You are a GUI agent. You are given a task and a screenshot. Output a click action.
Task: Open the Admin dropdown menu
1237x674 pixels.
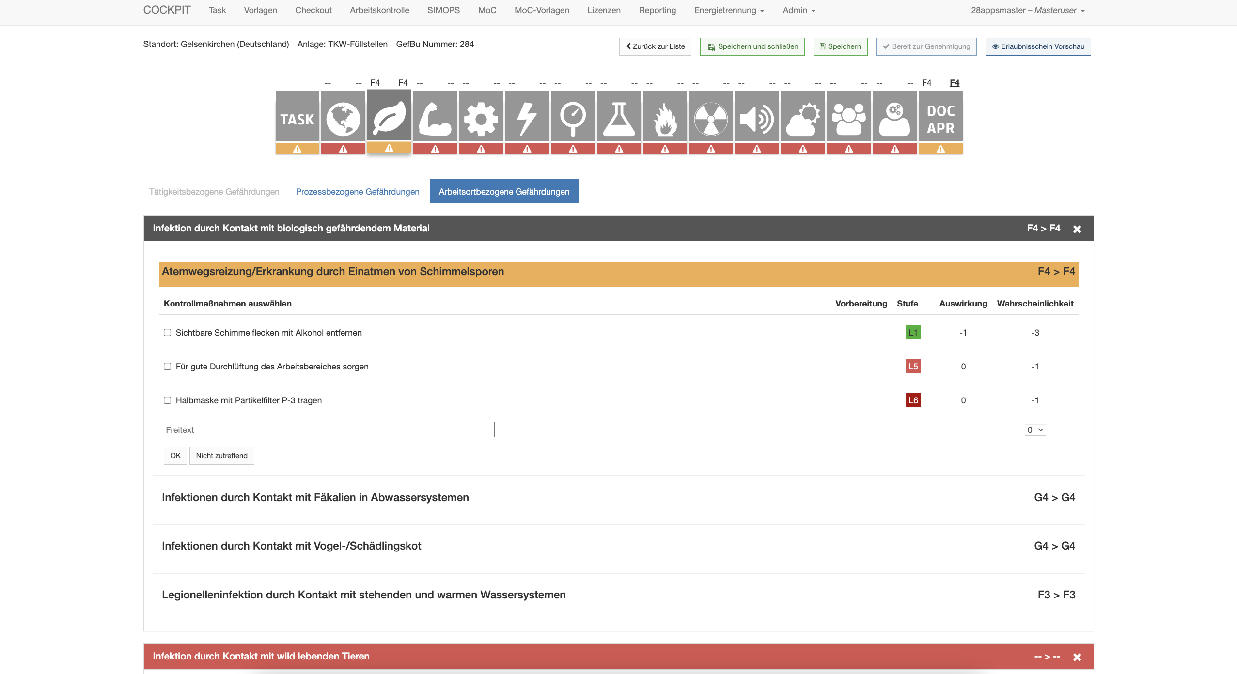tap(799, 10)
